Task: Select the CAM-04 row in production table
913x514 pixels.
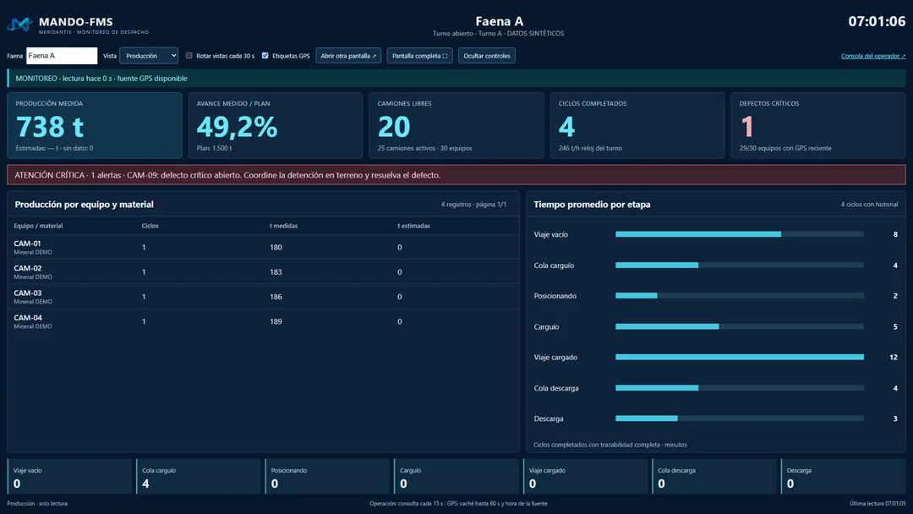Action: point(263,321)
